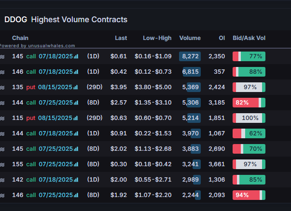The width and height of the screenshot is (291, 211).
Task: Click the 8,272 volume cell
Action: (x=190, y=56)
